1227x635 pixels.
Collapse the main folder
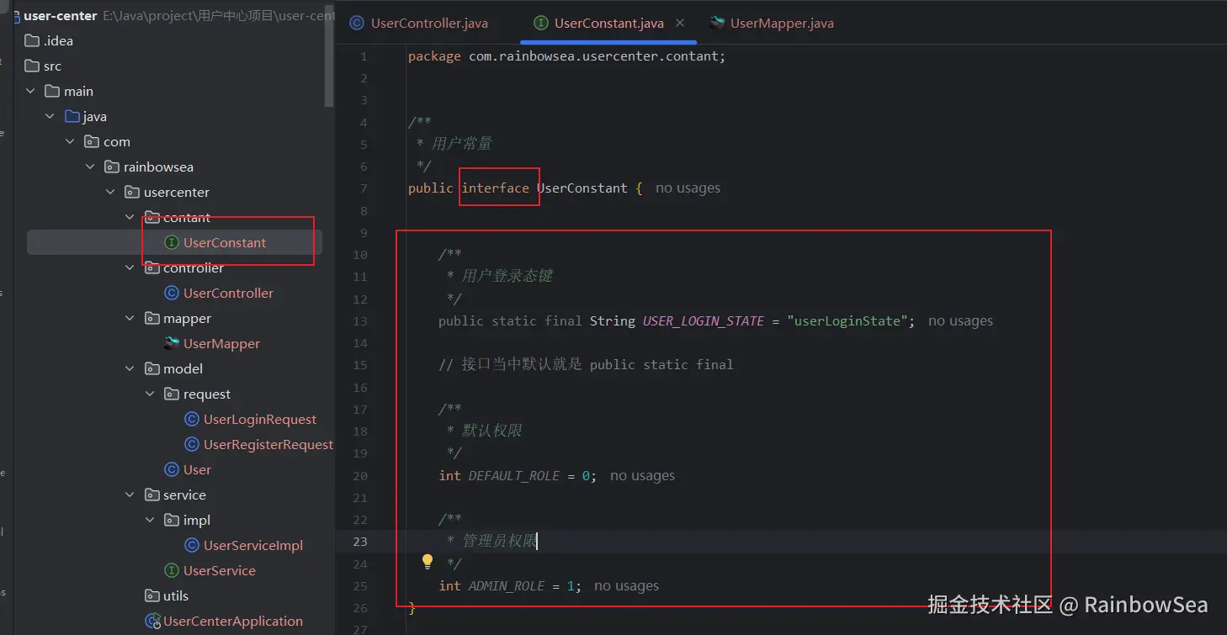pyautogui.click(x=31, y=91)
